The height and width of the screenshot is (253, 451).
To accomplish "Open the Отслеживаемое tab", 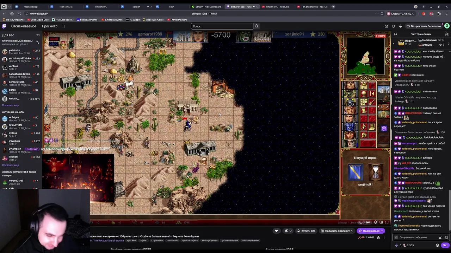I will (24, 26).
